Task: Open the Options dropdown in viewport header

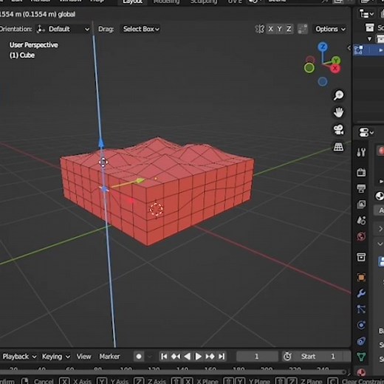Action: coord(330,29)
